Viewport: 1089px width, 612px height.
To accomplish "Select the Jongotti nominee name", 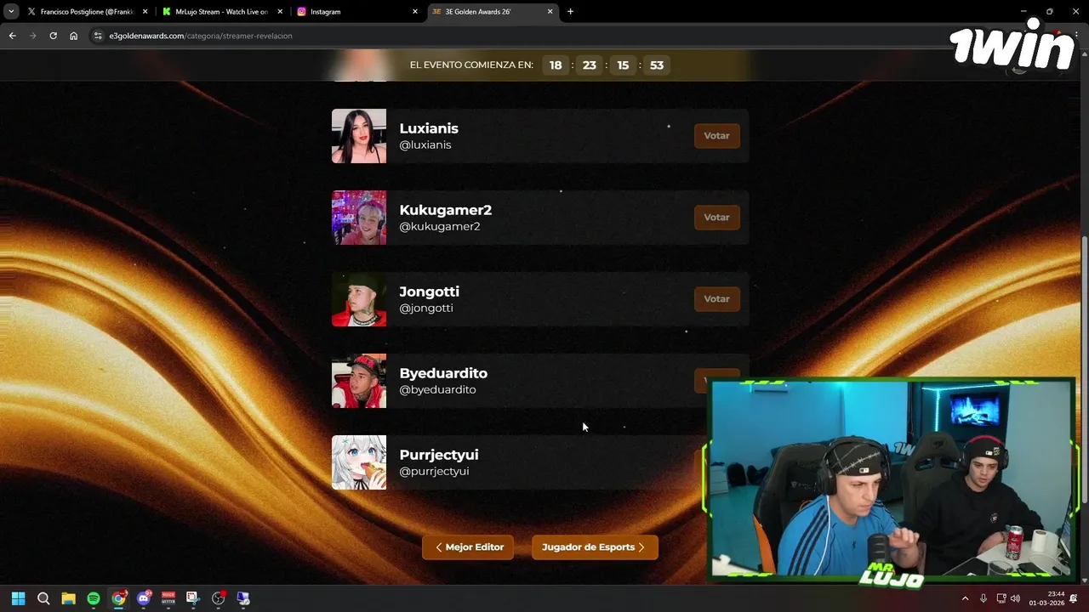I will pos(429,292).
